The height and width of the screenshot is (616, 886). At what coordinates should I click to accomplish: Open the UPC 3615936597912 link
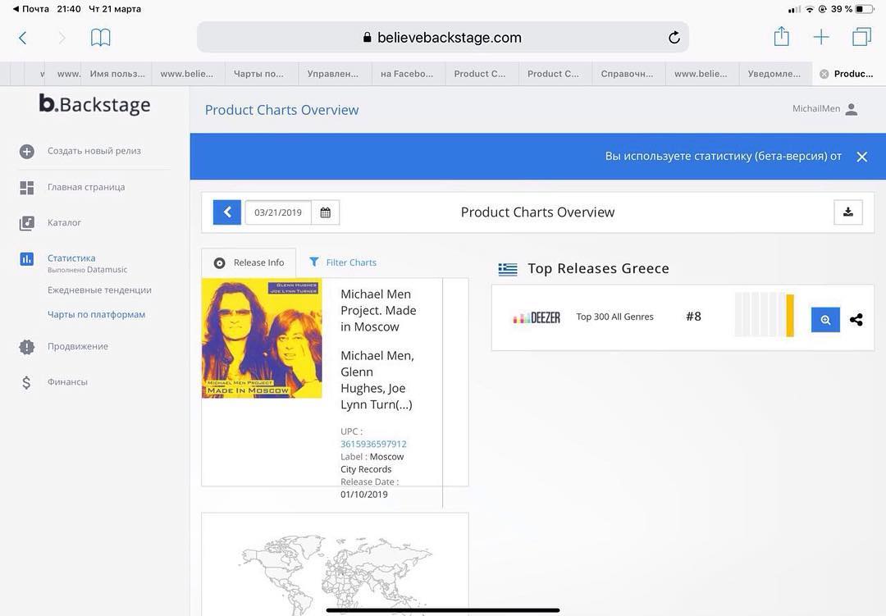click(x=373, y=444)
